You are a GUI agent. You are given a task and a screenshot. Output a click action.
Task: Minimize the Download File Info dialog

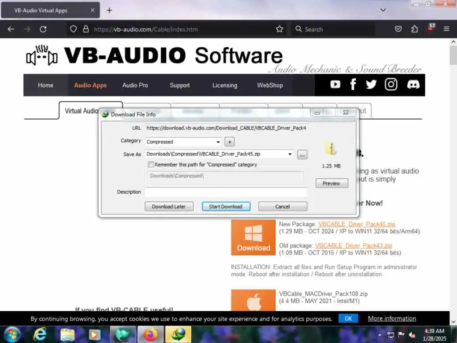[x=317, y=113]
